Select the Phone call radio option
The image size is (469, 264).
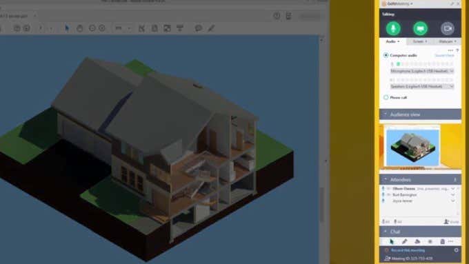pos(386,97)
